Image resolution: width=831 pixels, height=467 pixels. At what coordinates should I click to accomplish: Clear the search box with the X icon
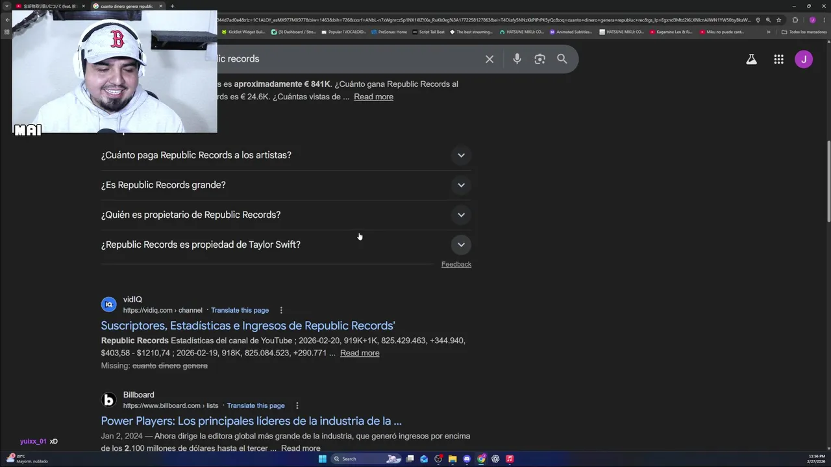pos(490,59)
